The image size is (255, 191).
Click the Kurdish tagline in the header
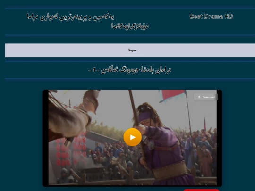[88, 21]
